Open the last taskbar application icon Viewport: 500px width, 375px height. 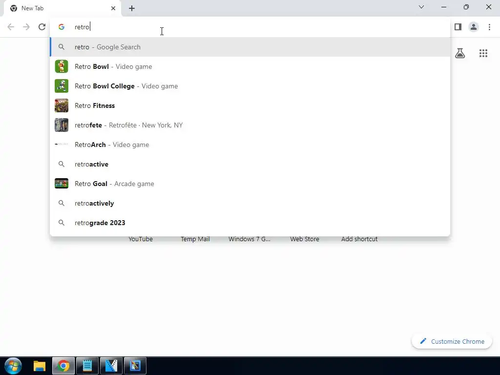135,366
